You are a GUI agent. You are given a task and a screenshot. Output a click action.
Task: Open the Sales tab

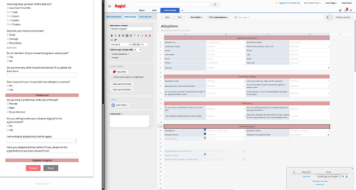click(154, 10)
